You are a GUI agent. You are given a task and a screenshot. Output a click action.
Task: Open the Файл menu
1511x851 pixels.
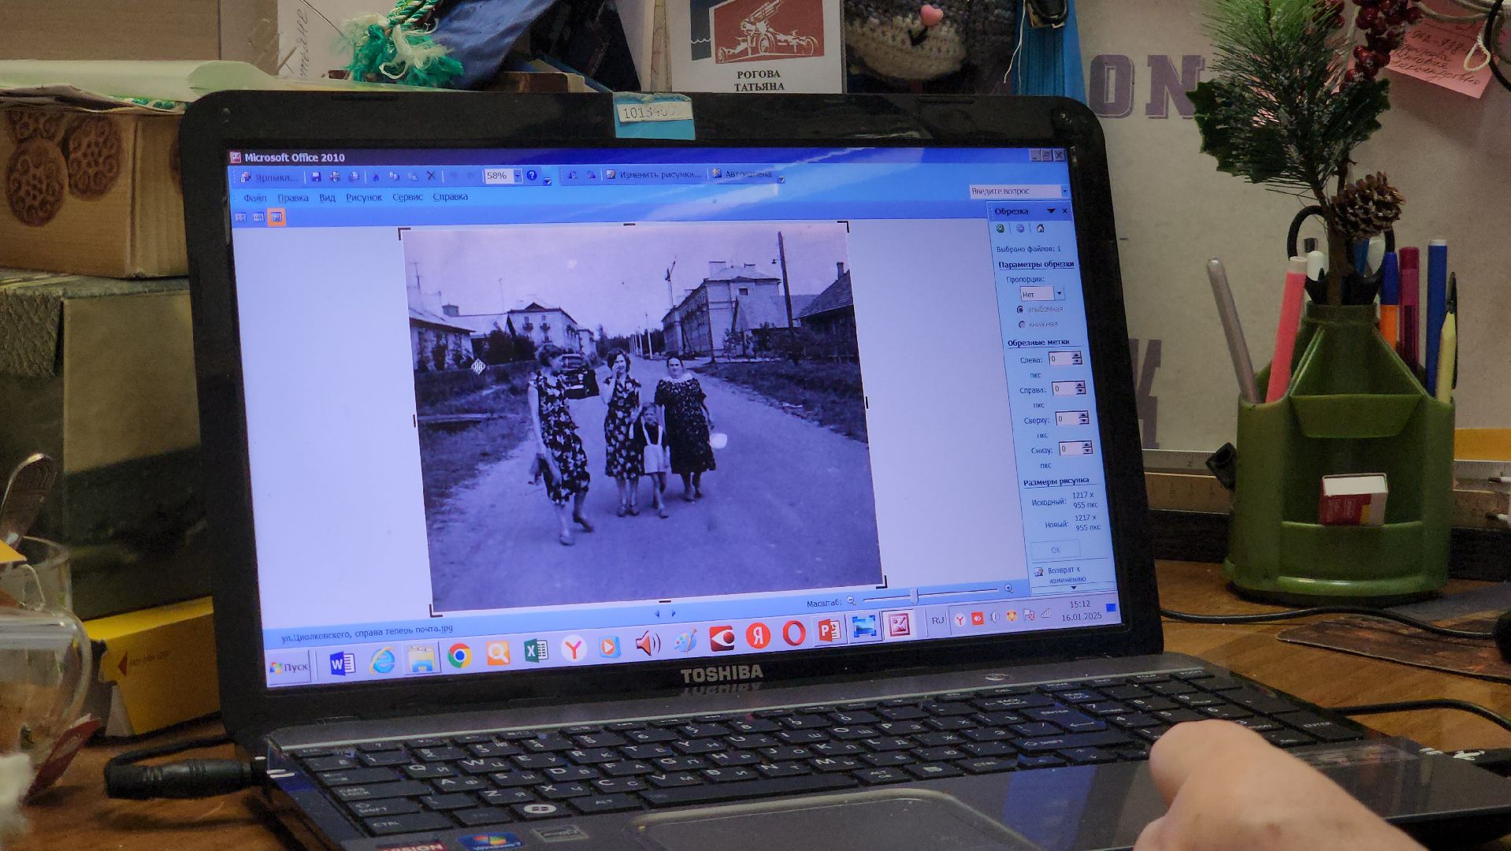pyautogui.click(x=254, y=198)
